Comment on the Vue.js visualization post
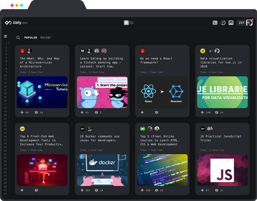The image size is (257, 201). click(x=217, y=112)
